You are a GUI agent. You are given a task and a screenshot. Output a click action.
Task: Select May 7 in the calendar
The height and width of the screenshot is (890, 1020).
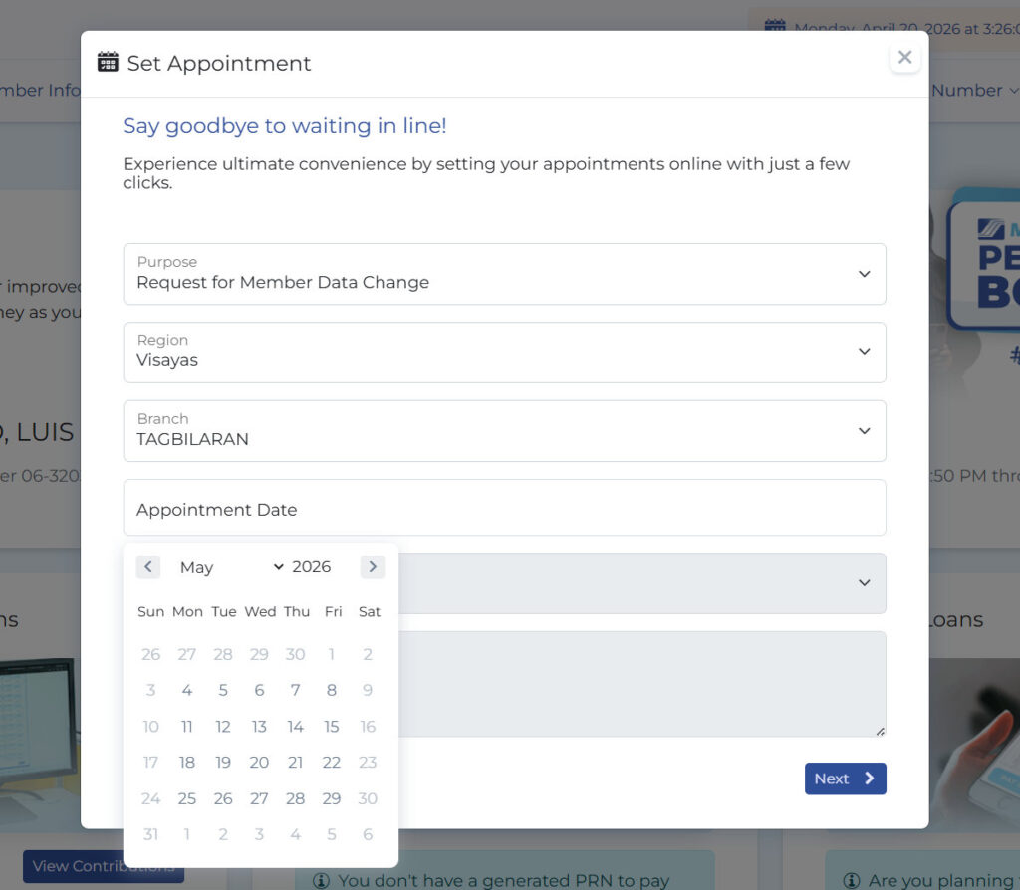click(x=295, y=691)
